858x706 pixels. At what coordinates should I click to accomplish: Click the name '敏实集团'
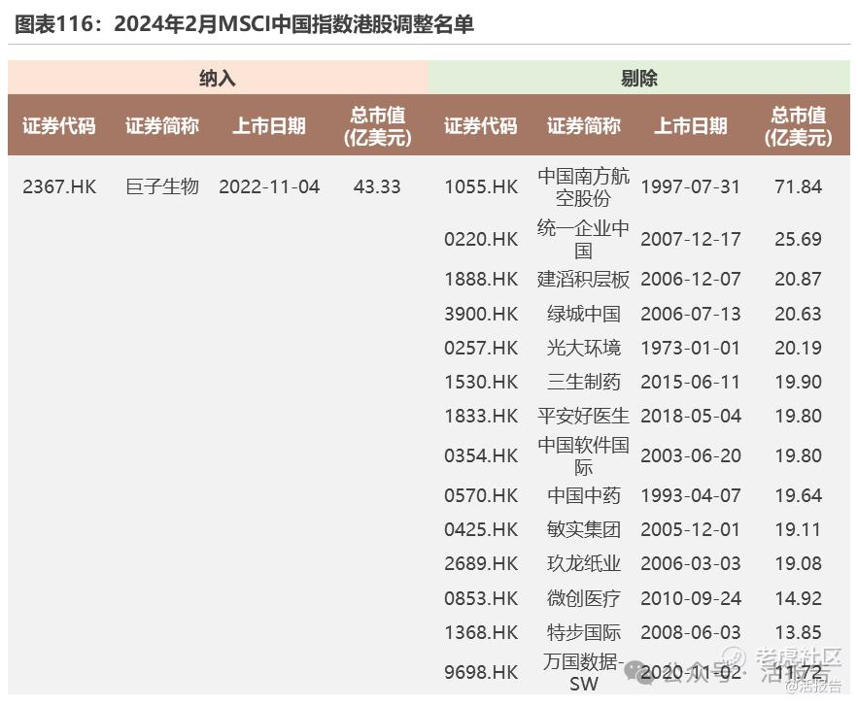[x=583, y=529]
